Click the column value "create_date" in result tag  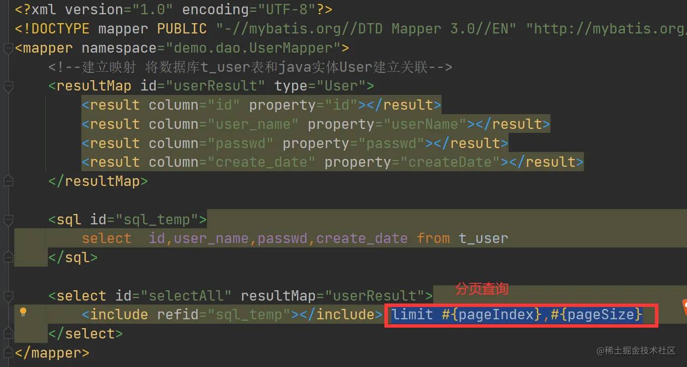261,162
